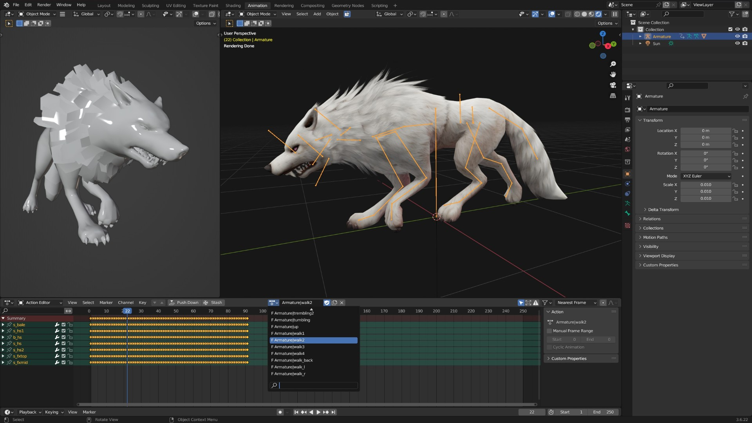Hide Sun in viewport via eye icon
752x423 pixels.
[737, 43]
